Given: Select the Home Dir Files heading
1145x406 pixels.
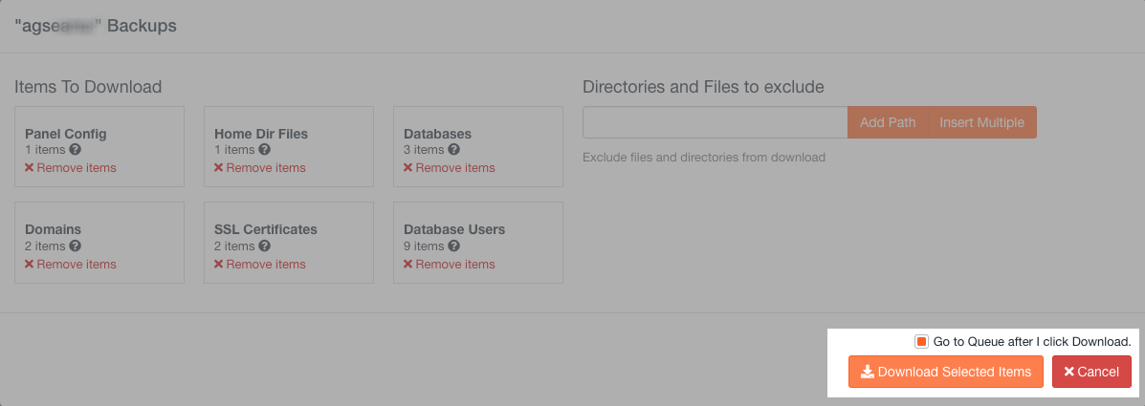Looking at the screenshot, I should point(261,134).
